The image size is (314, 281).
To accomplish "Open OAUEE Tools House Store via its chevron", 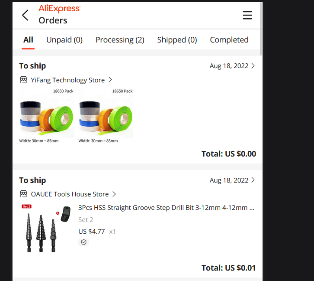I will click(x=114, y=194).
